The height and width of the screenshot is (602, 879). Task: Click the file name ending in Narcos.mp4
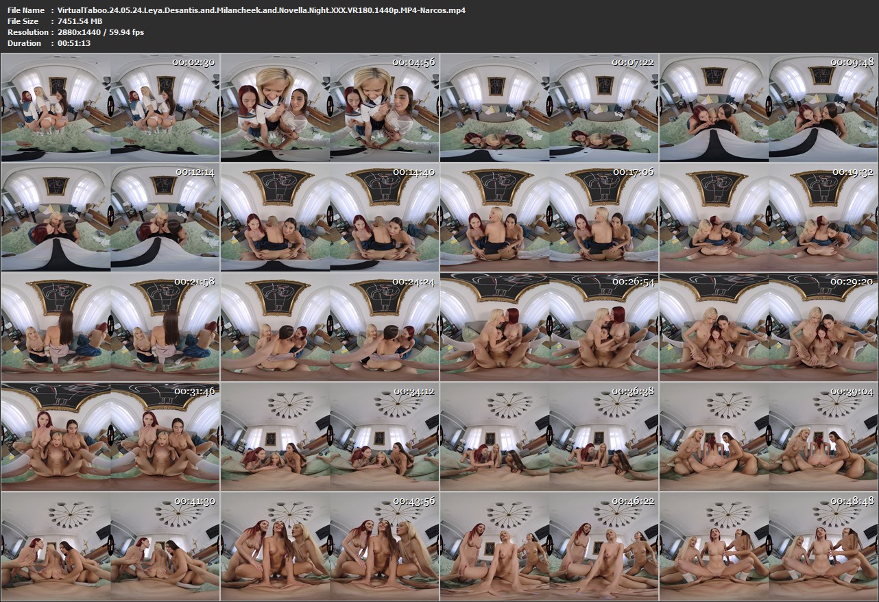coord(261,10)
